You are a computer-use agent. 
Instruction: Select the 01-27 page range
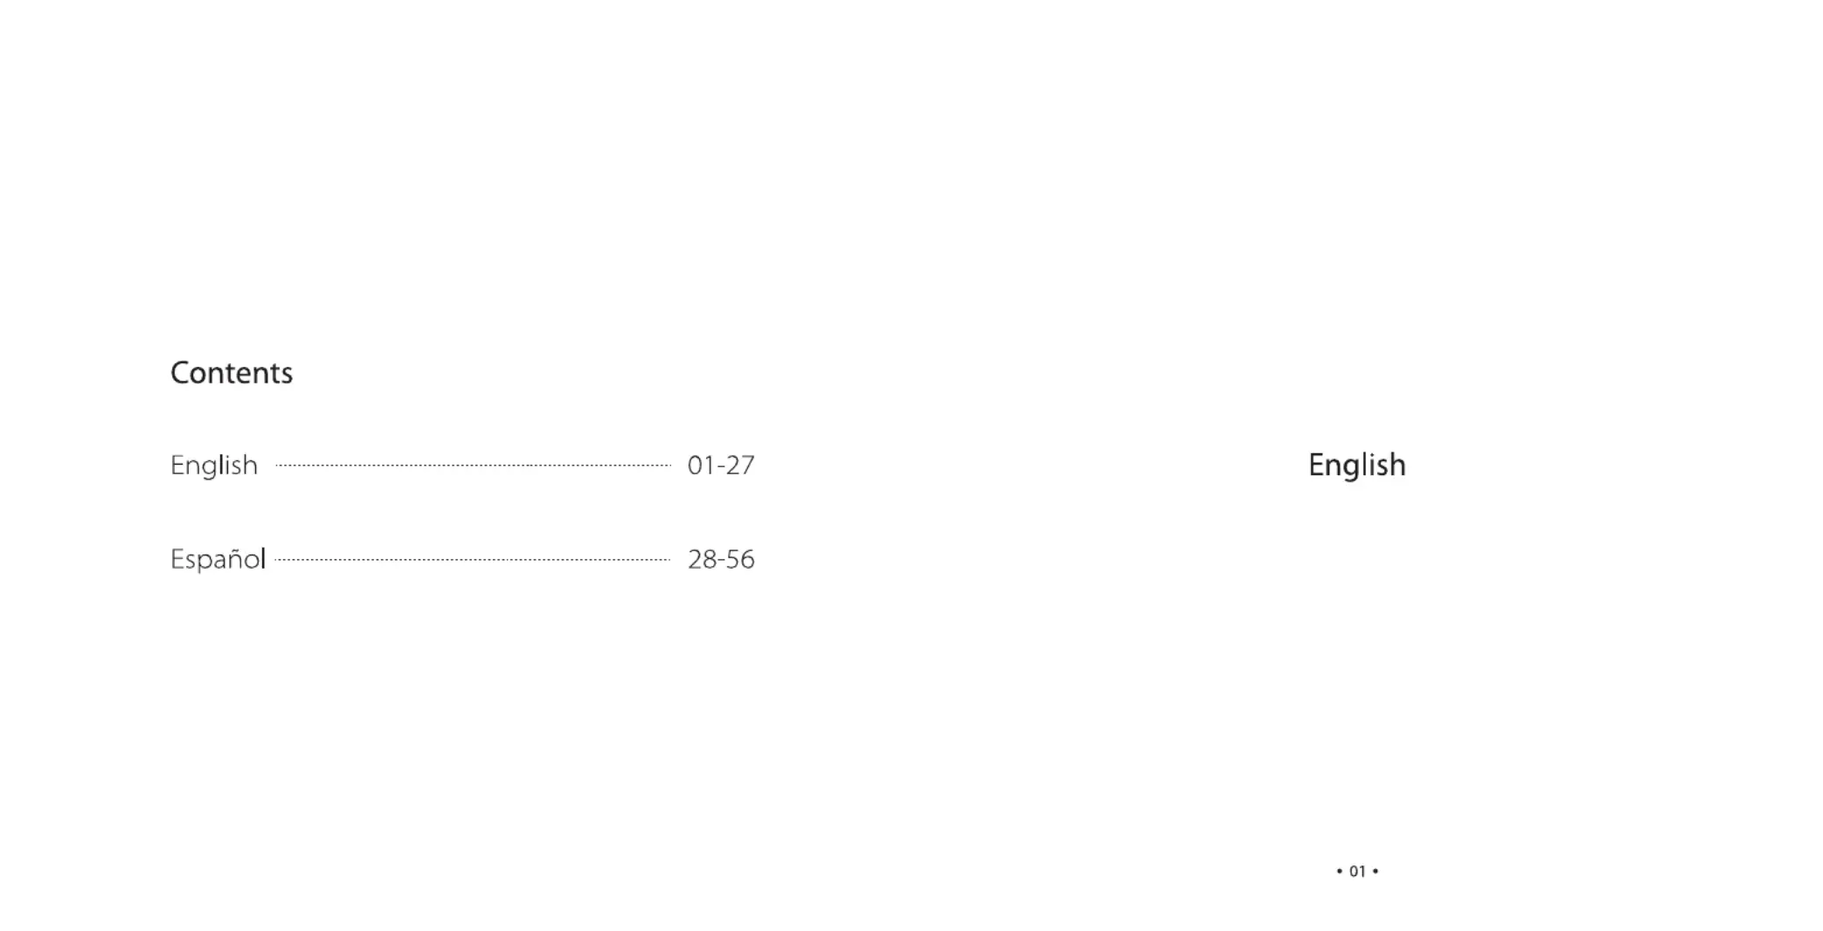[x=721, y=465]
